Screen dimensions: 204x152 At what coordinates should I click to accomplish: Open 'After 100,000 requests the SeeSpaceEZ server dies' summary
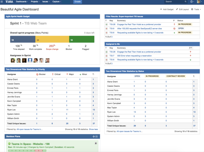(x=139, y=29)
